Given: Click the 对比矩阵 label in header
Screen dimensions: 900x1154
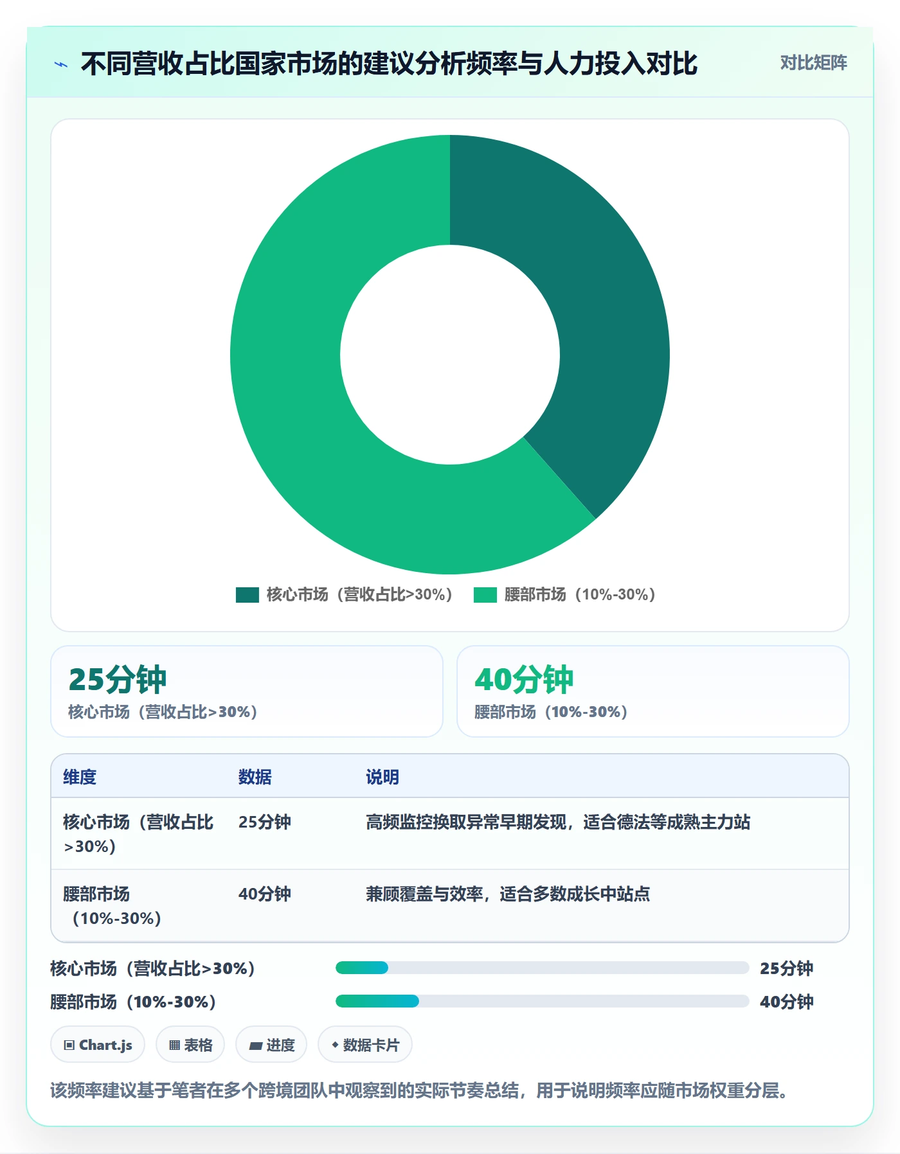Looking at the screenshot, I should coord(813,63).
